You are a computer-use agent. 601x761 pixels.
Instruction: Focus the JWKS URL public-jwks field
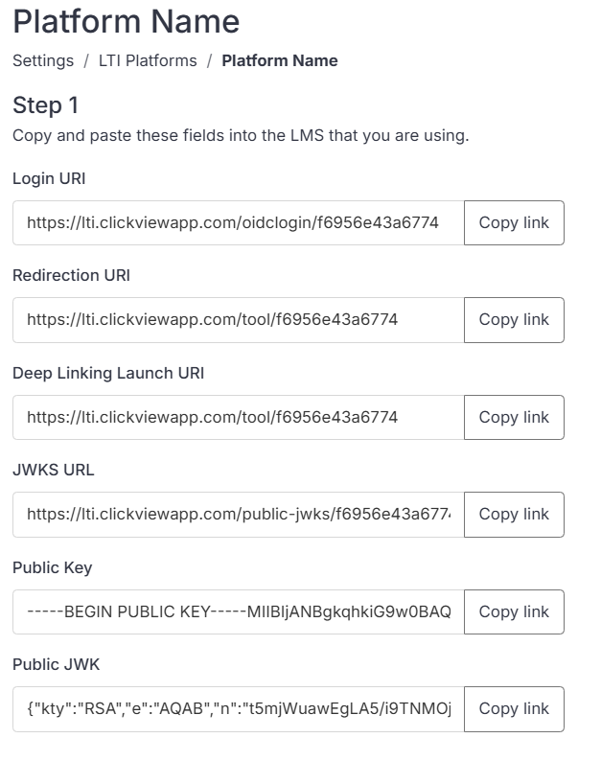point(239,515)
